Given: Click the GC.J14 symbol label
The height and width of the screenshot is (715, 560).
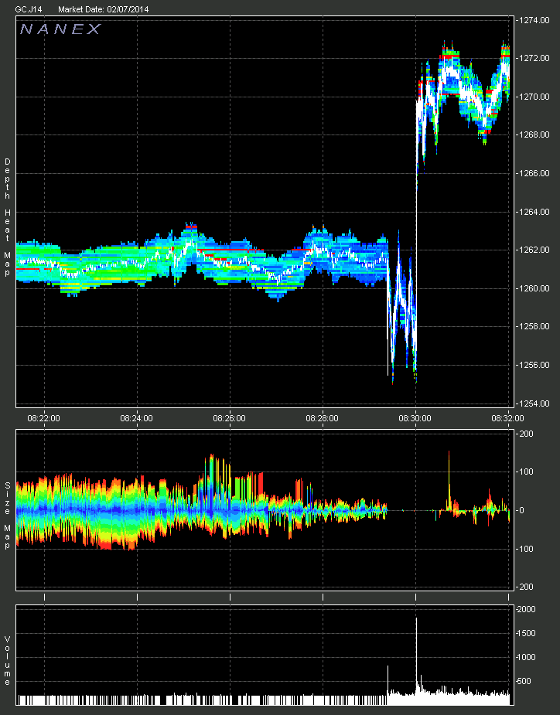Looking at the screenshot, I should tap(29, 9).
